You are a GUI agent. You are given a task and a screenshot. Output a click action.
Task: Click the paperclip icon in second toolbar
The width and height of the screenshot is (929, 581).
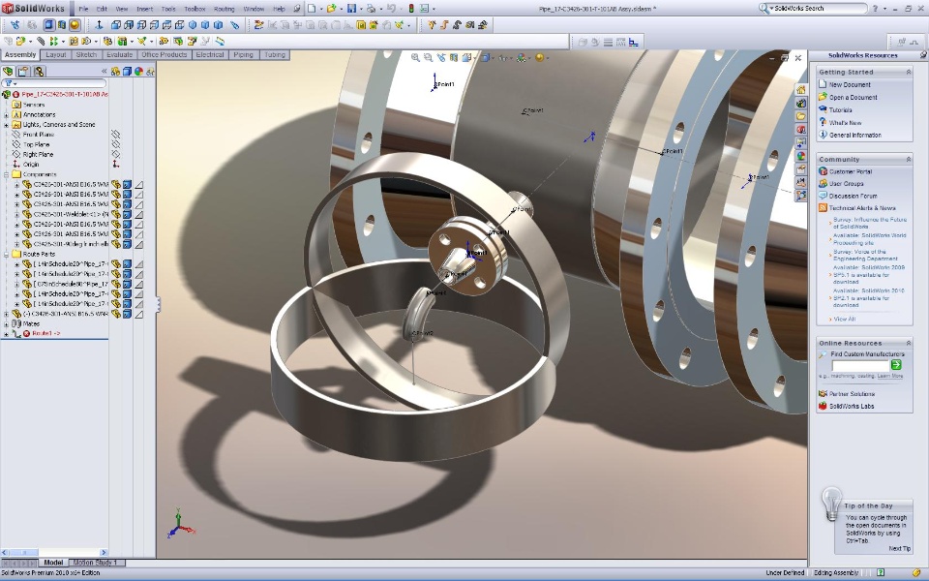point(41,41)
